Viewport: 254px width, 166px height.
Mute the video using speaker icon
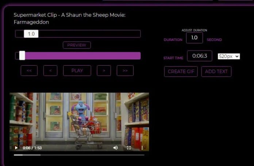[115, 148]
